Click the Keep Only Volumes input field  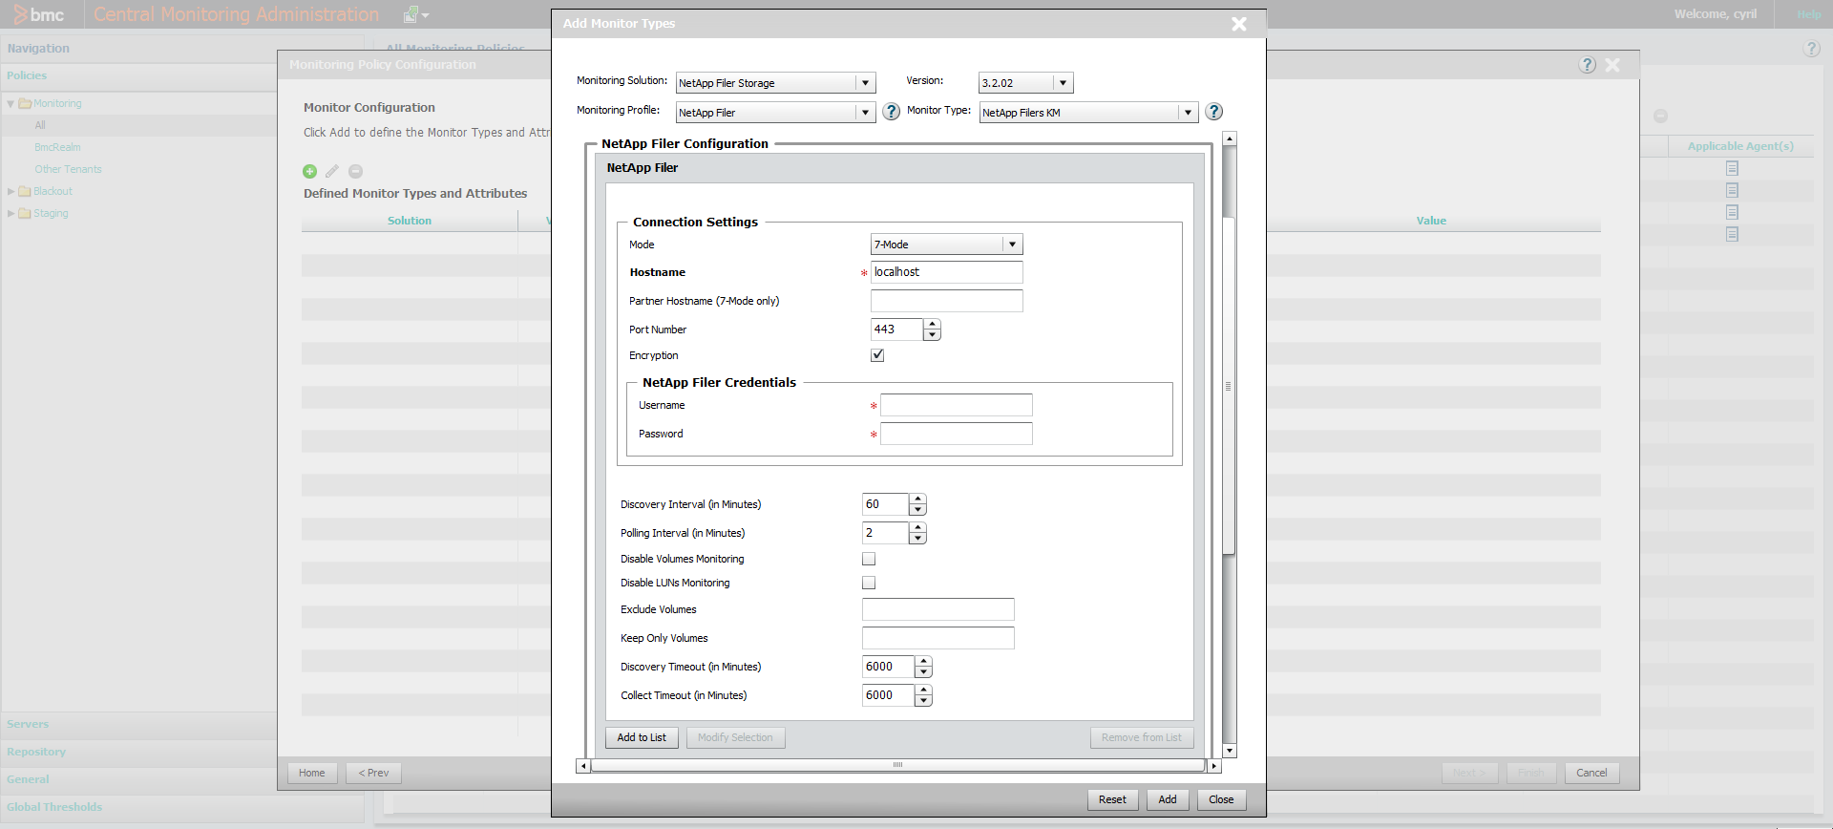938,638
